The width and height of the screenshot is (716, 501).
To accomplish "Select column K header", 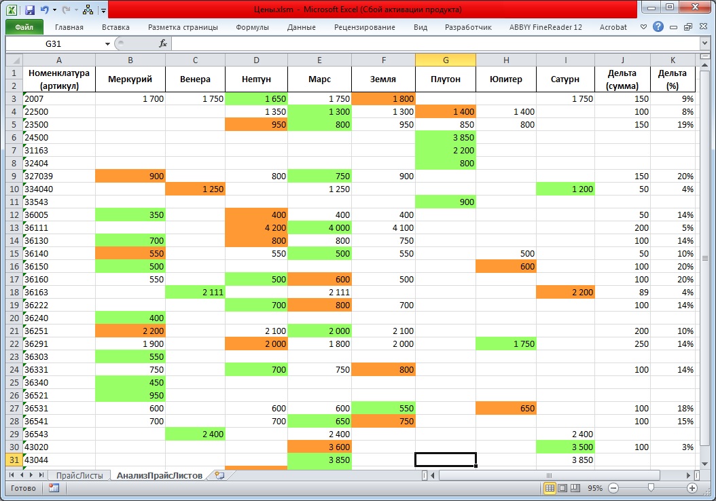I will (x=673, y=60).
